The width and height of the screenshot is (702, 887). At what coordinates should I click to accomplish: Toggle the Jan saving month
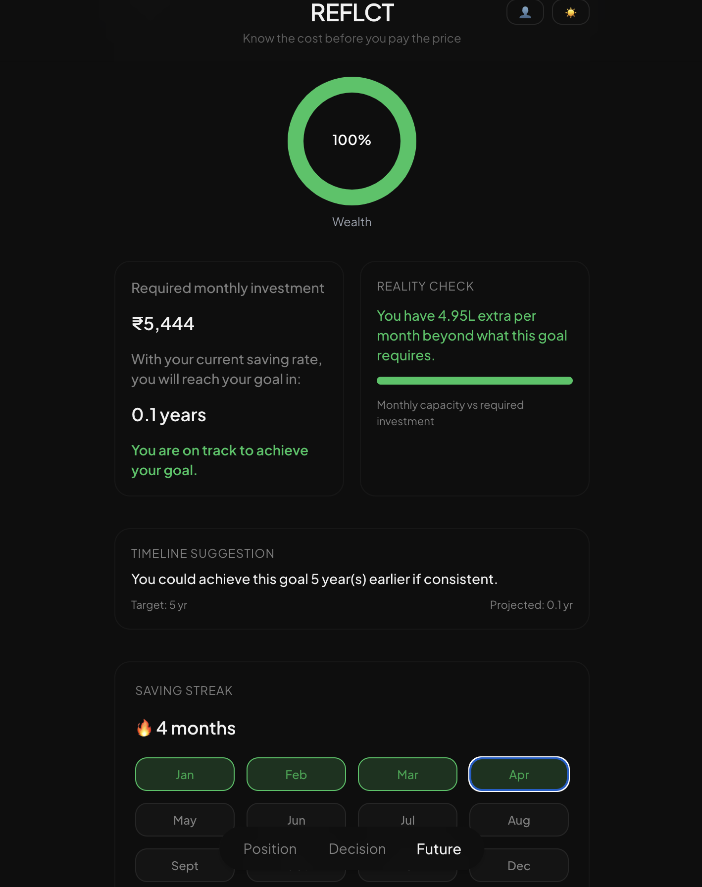pos(185,774)
